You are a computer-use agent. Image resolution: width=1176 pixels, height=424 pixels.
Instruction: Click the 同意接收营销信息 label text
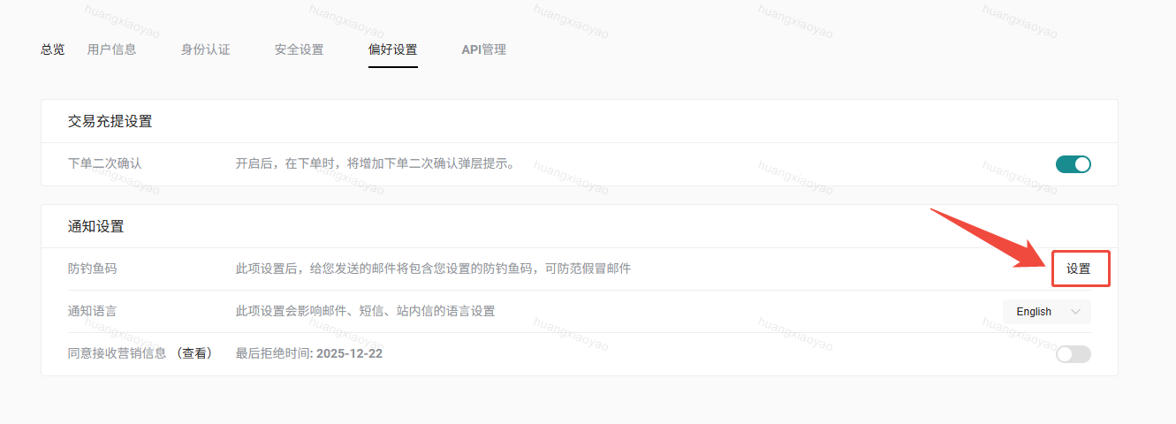pos(117,354)
